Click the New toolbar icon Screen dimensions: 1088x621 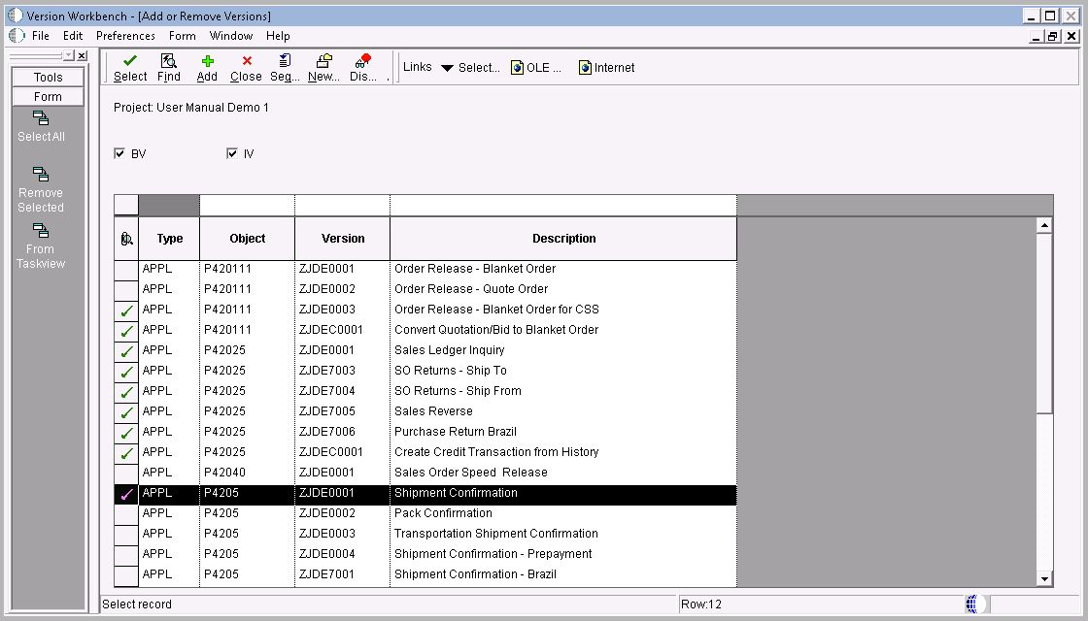[323, 66]
